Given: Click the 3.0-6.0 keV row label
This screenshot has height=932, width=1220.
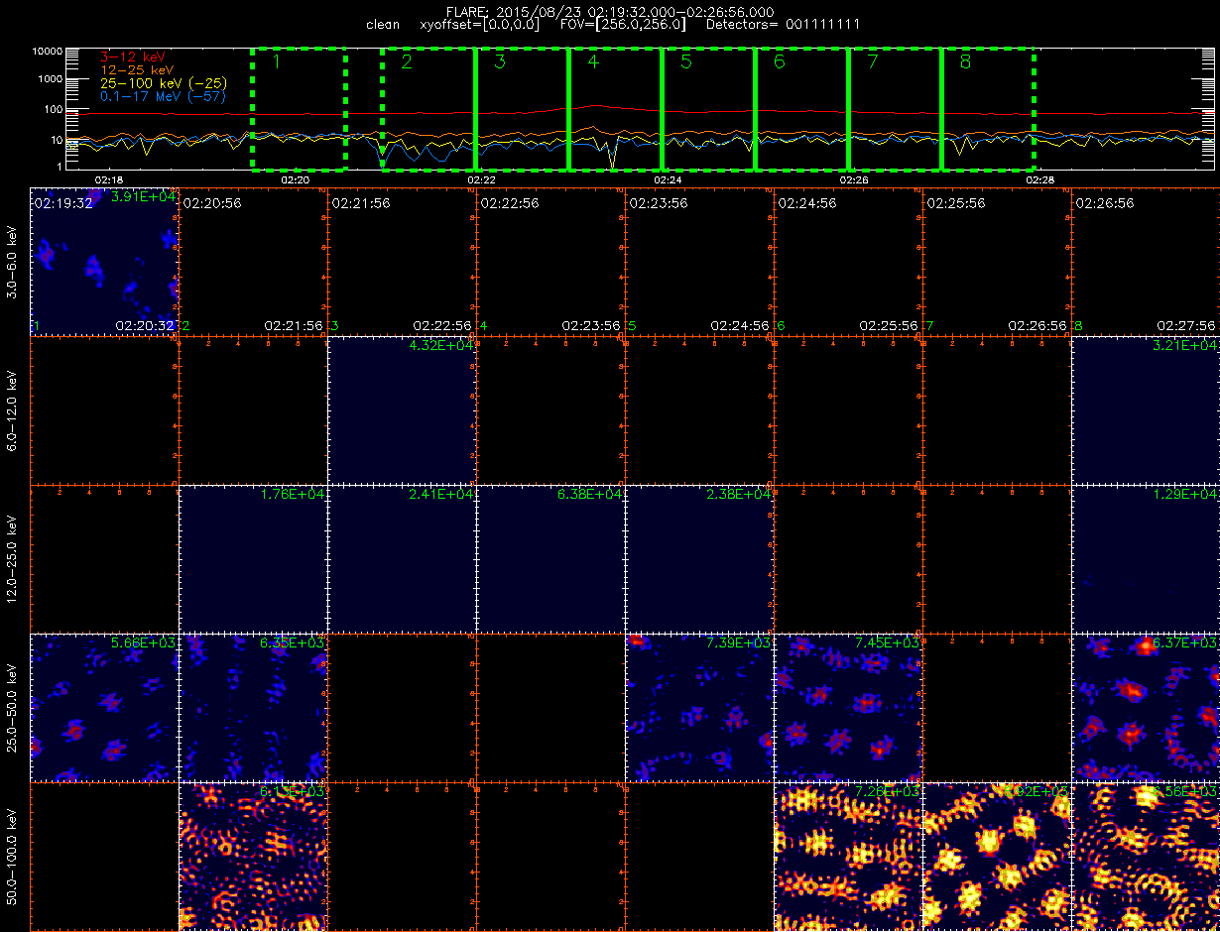Looking at the screenshot, I should coord(12,262).
